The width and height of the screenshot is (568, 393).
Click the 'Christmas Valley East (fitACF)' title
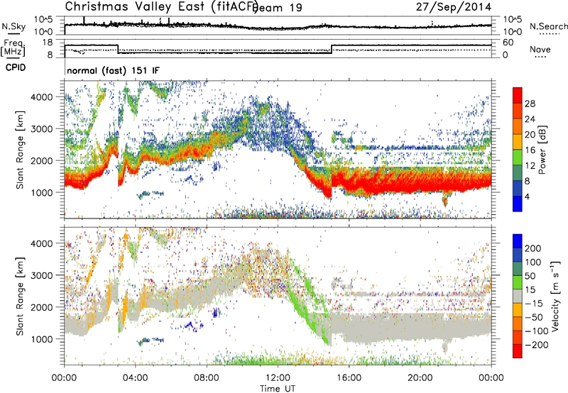pyautogui.click(x=161, y=6)
